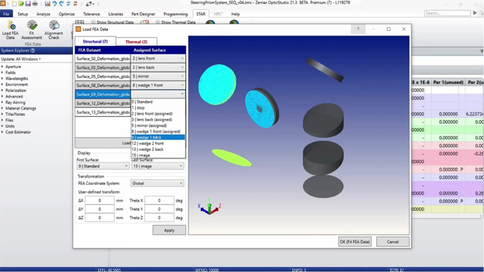This screenshot has width=484, height=272.
Task: Click the XYZ axis triad in 3D view
Action: click(x=210, y=207)
